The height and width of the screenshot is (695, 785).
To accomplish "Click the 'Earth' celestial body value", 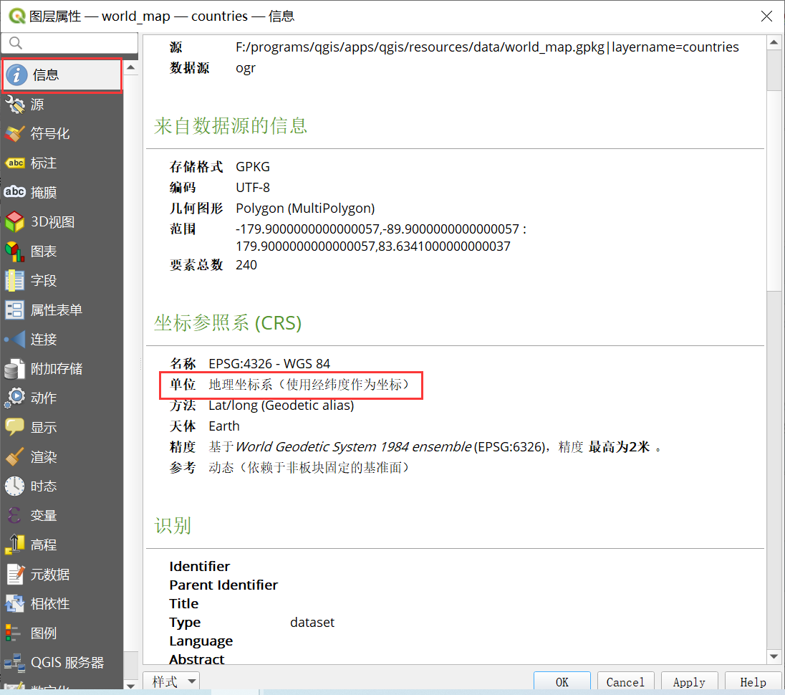I will (224, 426).
